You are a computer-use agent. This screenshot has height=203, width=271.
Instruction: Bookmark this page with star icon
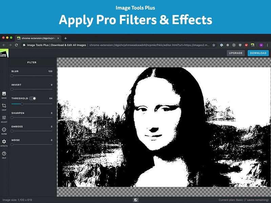pos(214,45)
